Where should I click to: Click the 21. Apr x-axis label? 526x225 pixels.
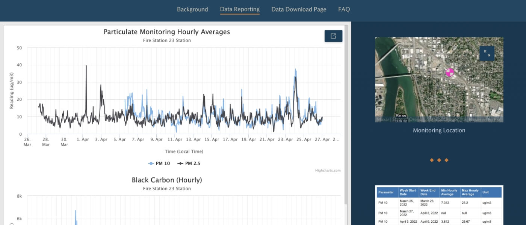(267, 139)
